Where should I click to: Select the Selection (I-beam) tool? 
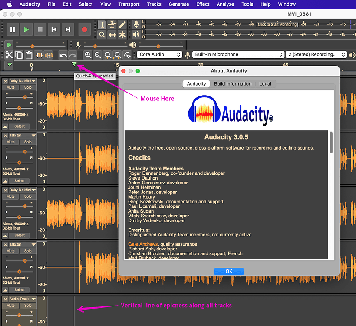pyautogui.click(x=102, y=24)
